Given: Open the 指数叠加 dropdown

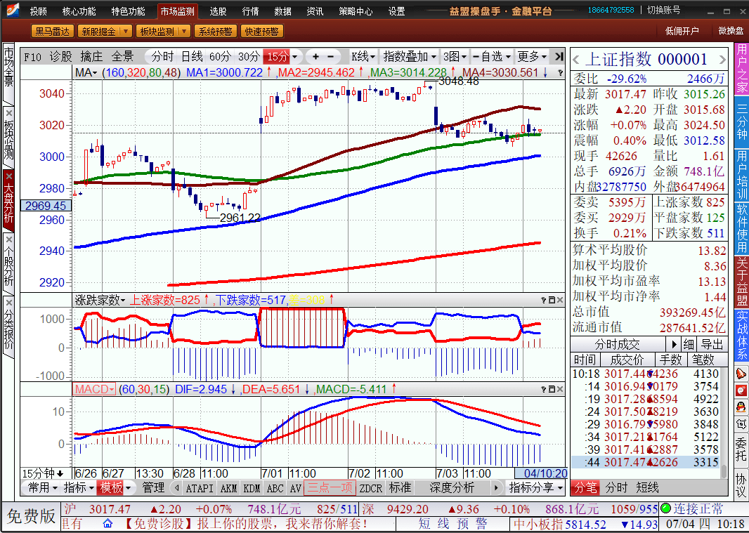Looking at the screenshot, I should 410,57.
